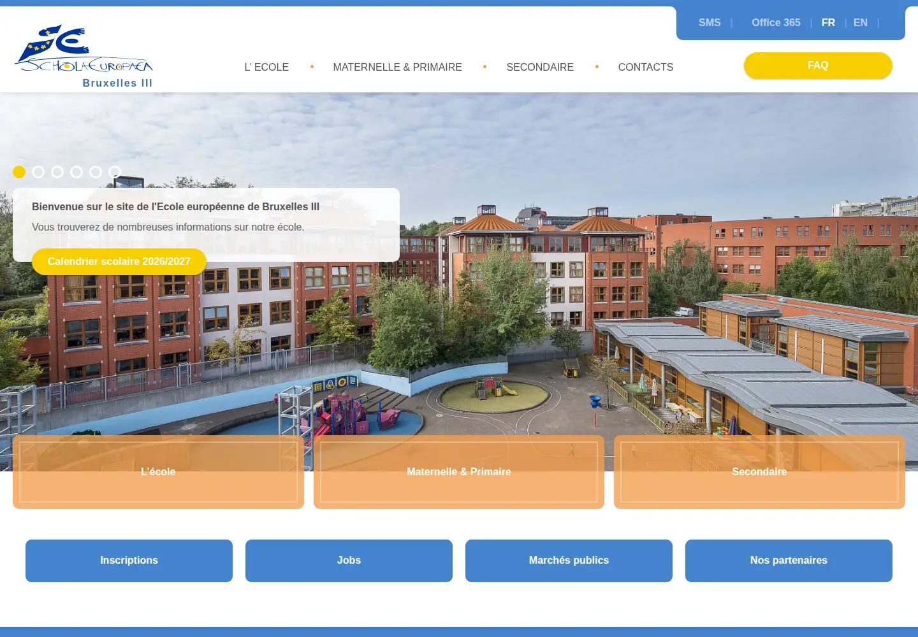Select the first carousel slide dot

click(19, 172)
